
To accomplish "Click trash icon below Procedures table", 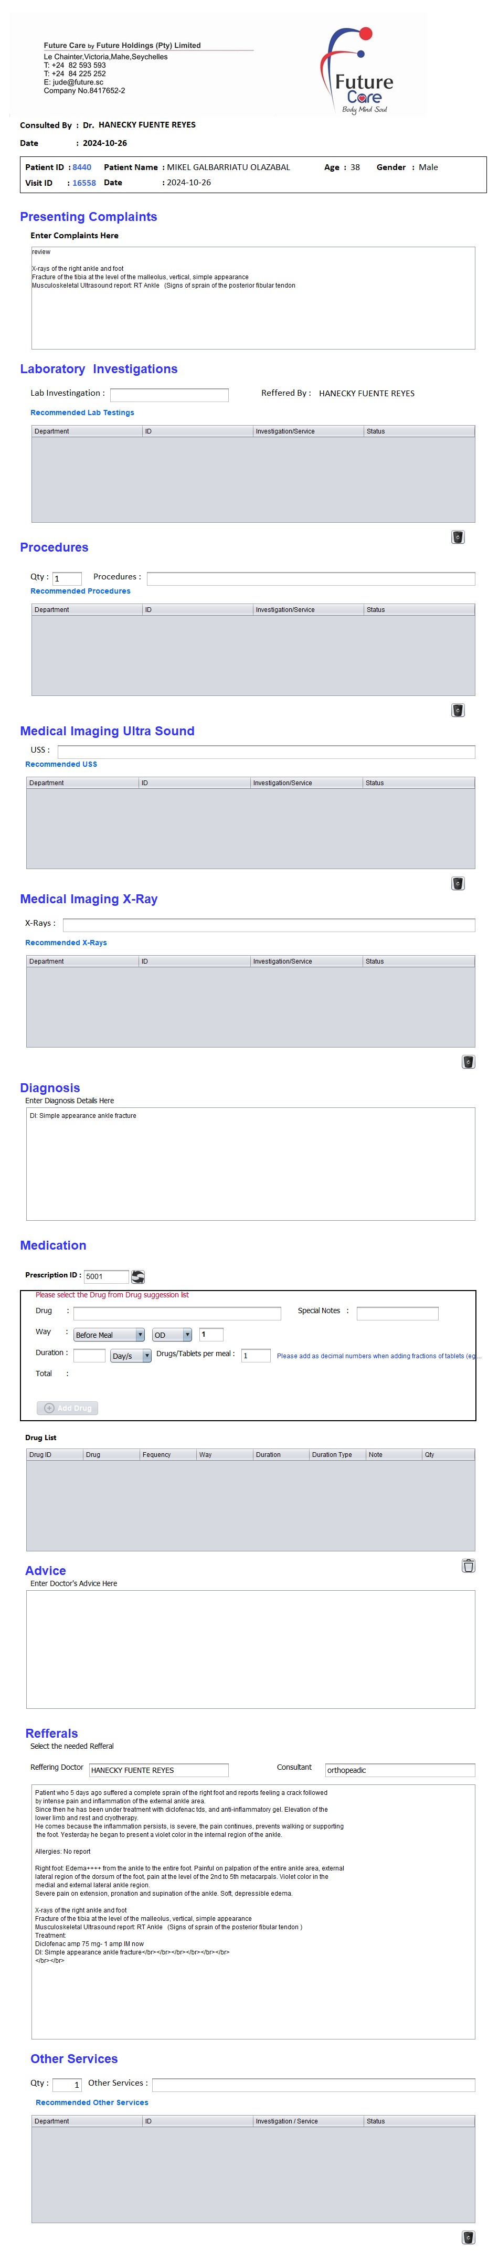I will (457, 711).
